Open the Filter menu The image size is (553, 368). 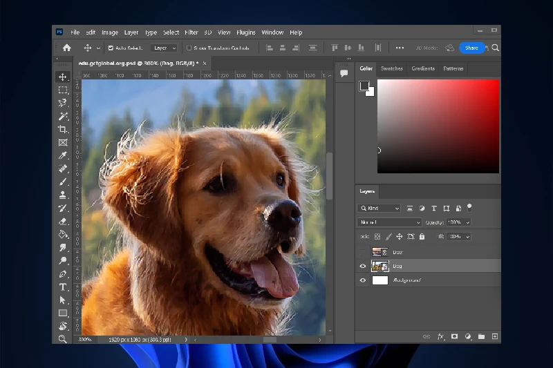(191, 32)
